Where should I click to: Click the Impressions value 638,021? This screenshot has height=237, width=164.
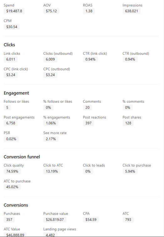131,11
